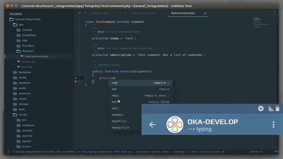This screenshot has height=159, width=283.
Task: Tap the battery icon in phone status bar
Action: (x=277, y=108)
